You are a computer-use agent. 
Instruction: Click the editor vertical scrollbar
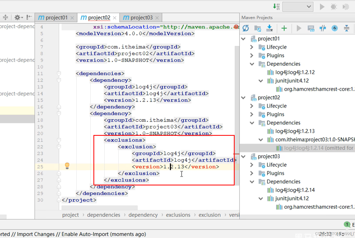coord(237,115)
